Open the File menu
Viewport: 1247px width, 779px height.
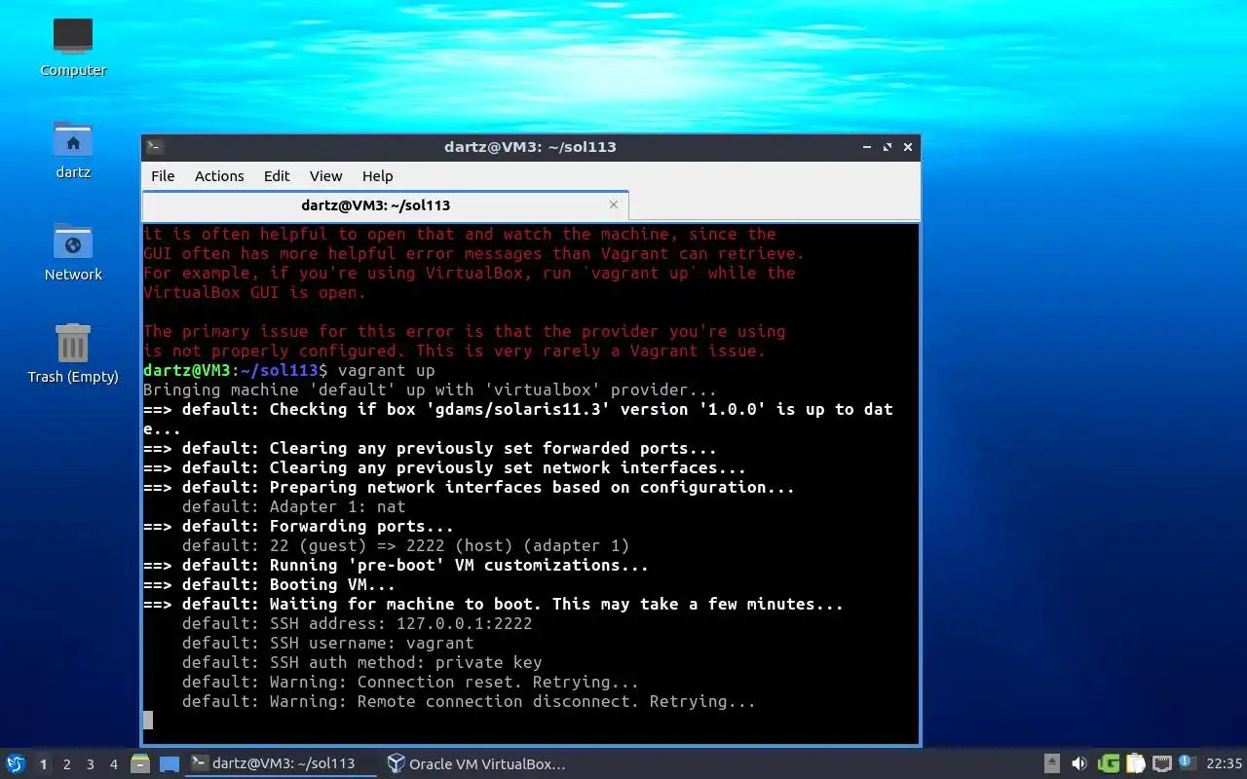coord(163,176)
